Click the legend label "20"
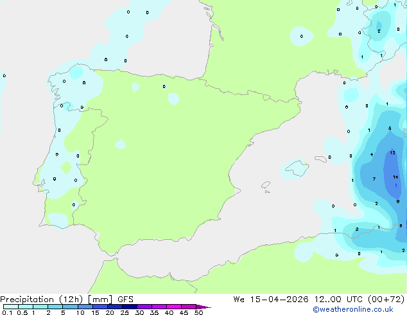The width and height of the screenshot is (407, 315). pyautogui.click(x=110, y=312)
